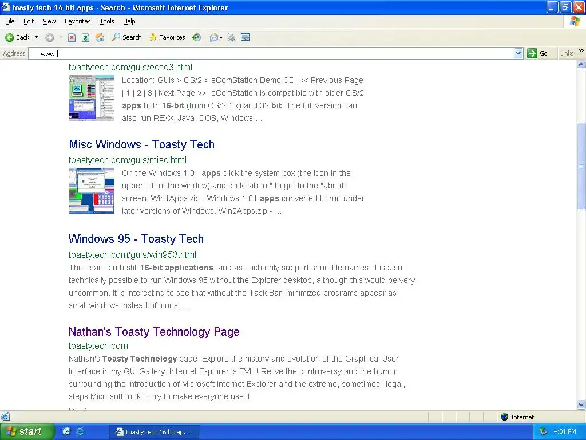Open the Help menu
Viewport: 586px width, 440px height.
(129, 21)
